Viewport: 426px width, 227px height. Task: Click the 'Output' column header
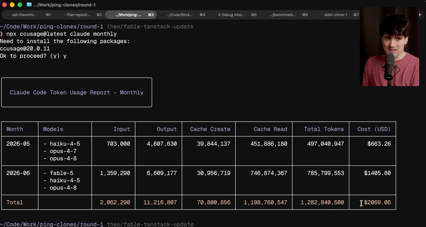(166, 129)
